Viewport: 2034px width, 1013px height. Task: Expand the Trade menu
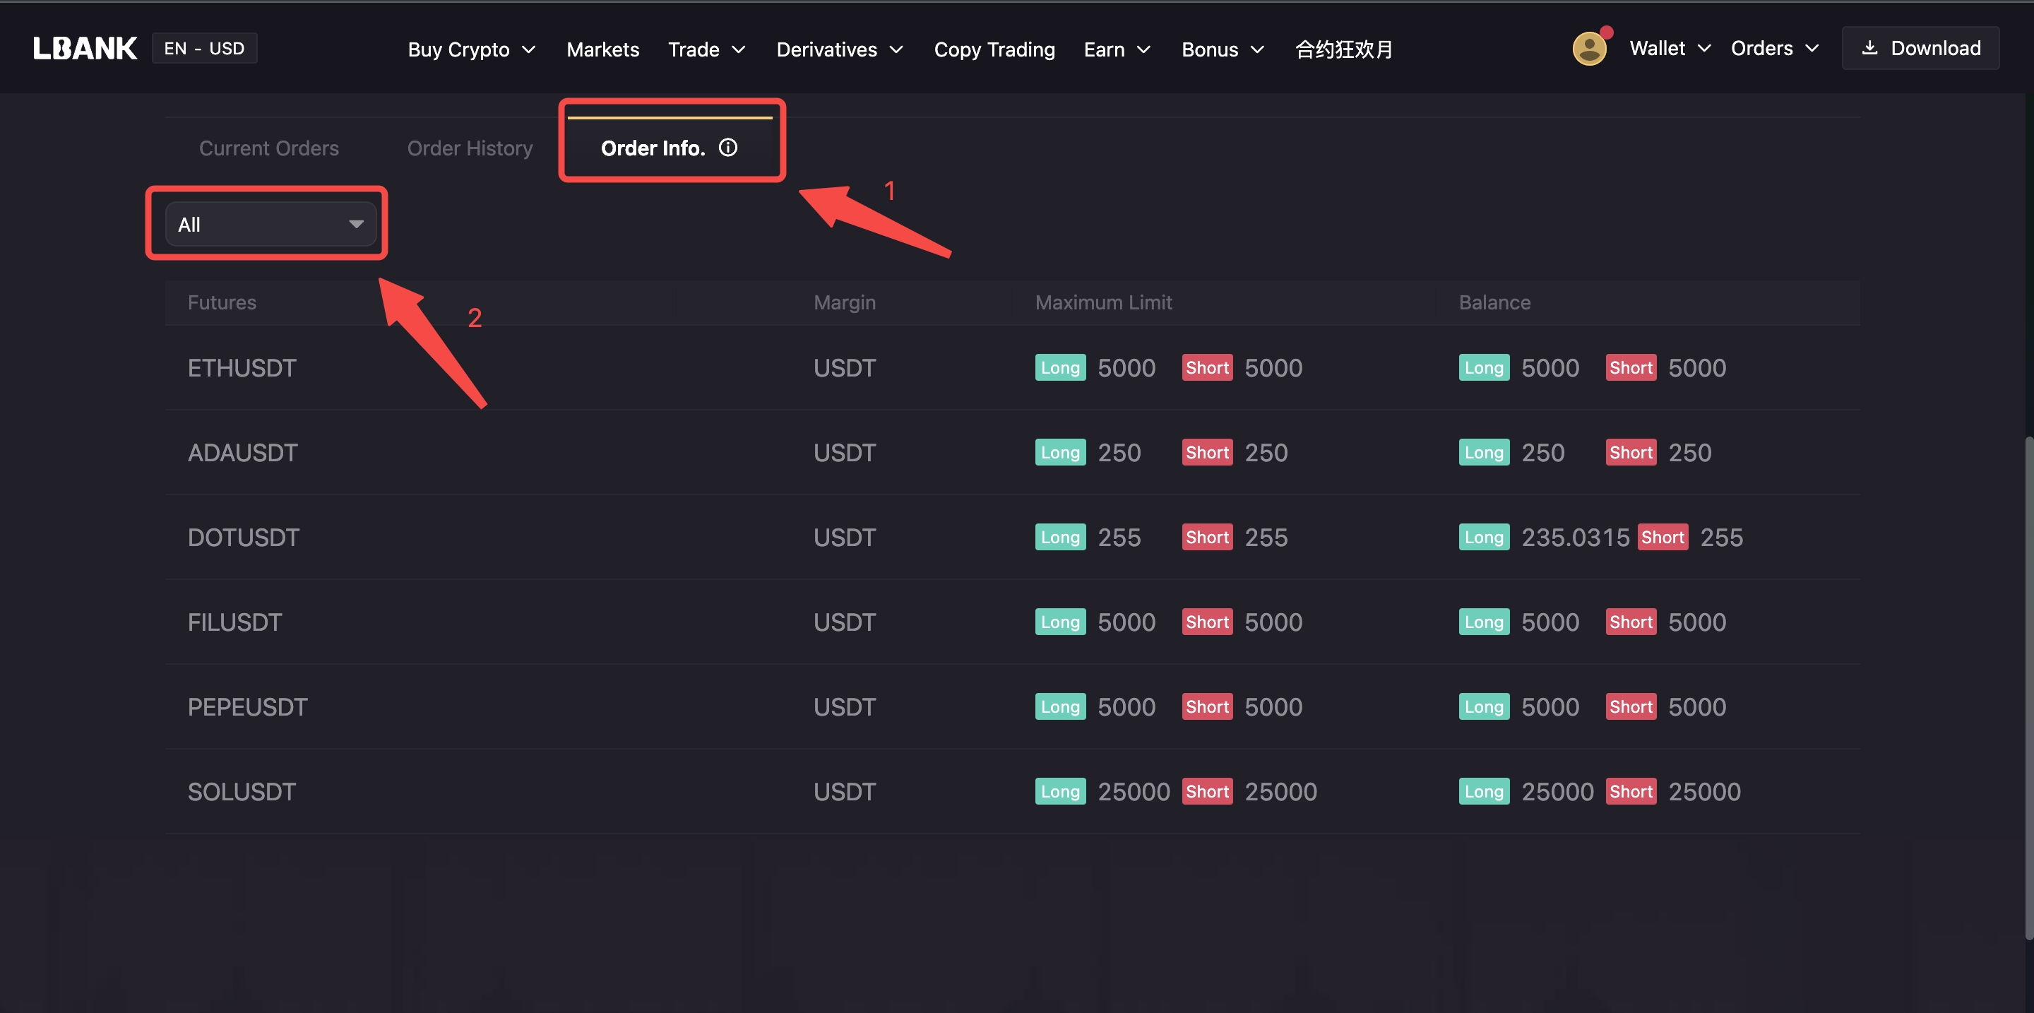[x=707, y=49]
